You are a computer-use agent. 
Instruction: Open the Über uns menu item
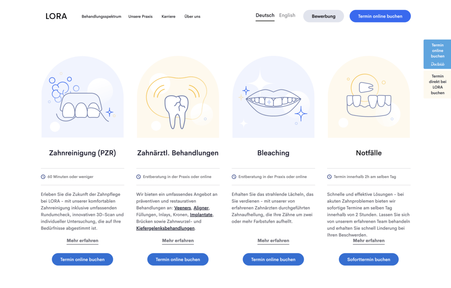192,17
